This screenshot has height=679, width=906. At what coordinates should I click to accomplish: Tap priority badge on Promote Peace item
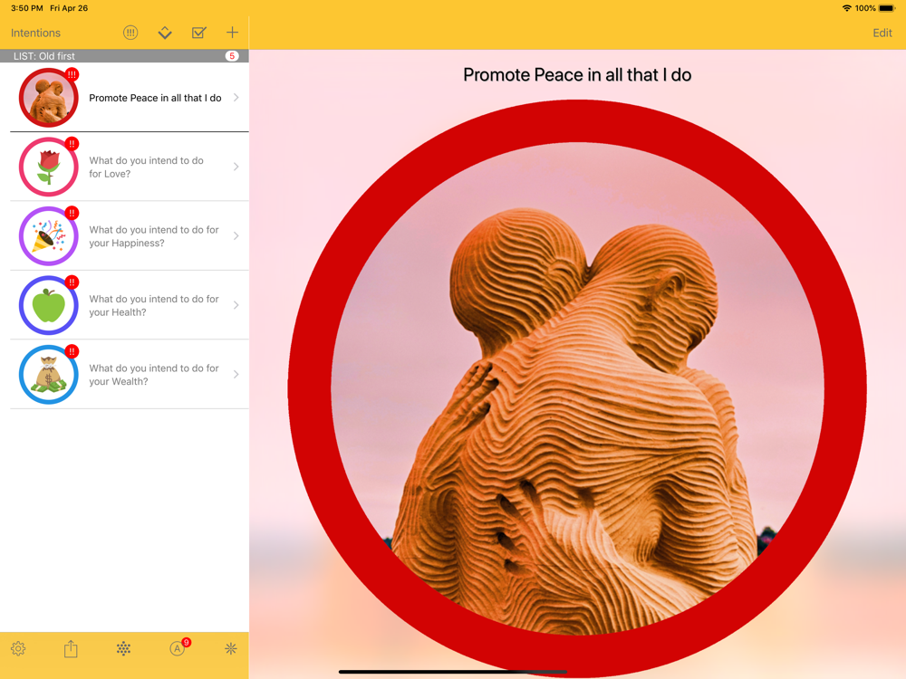(72, 74)
